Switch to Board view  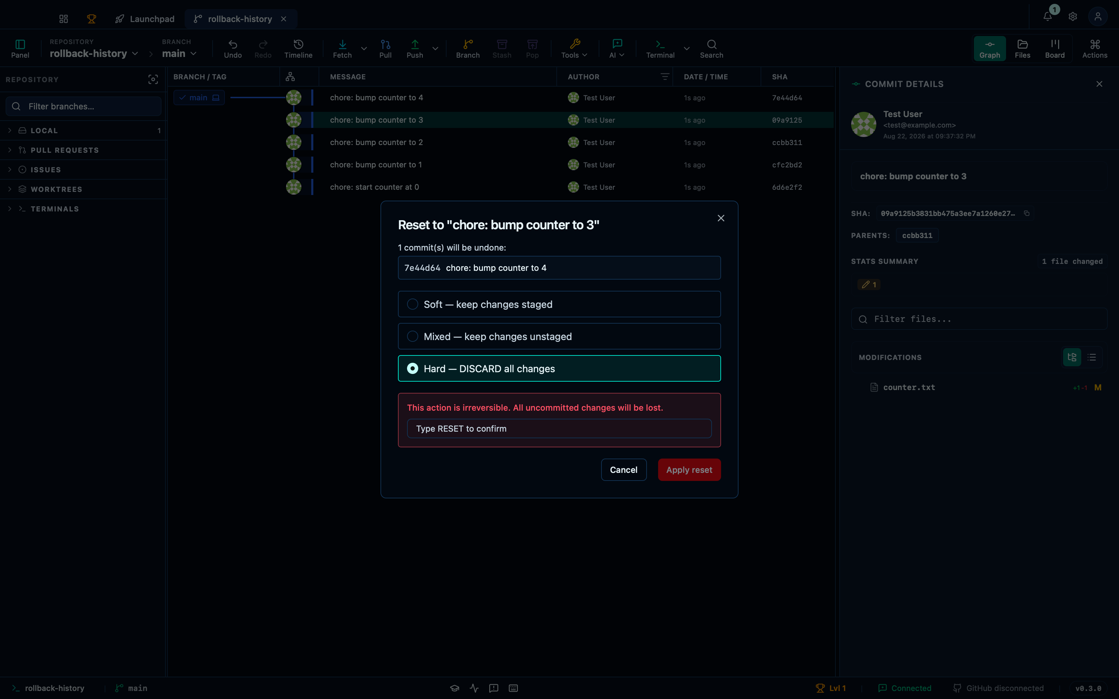1055,49
